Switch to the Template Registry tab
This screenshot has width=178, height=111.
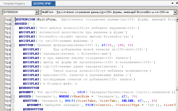(x=14, y=4)
